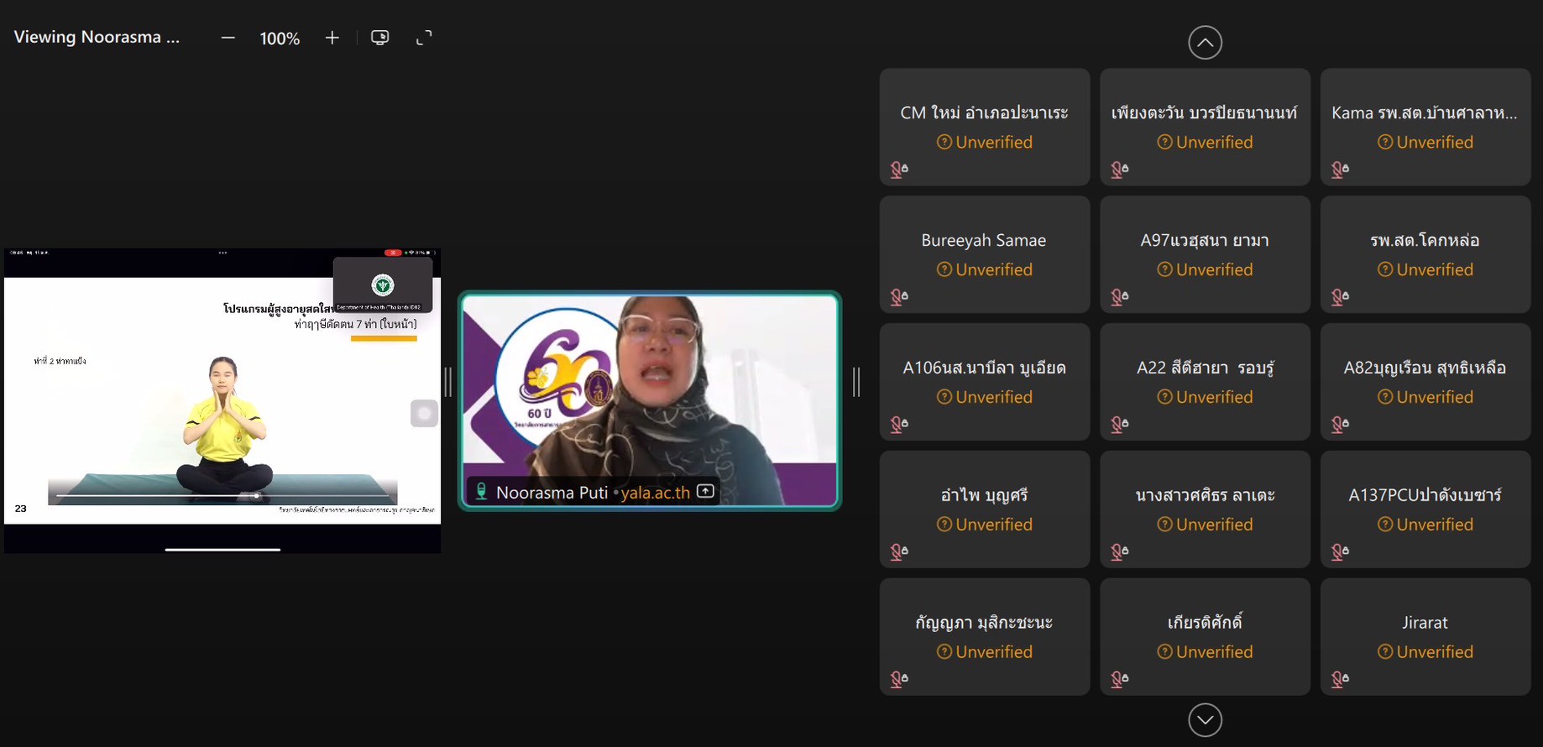Image resolution: width=1543 pixels, height=747 pixels.
Task: Click the 100% zoom level indicator
Action: point(280,39)
